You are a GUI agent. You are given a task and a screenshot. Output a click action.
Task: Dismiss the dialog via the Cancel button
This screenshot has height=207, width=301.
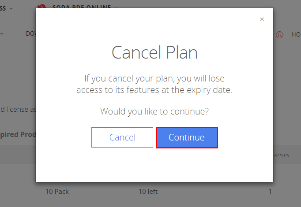[122, 137]
